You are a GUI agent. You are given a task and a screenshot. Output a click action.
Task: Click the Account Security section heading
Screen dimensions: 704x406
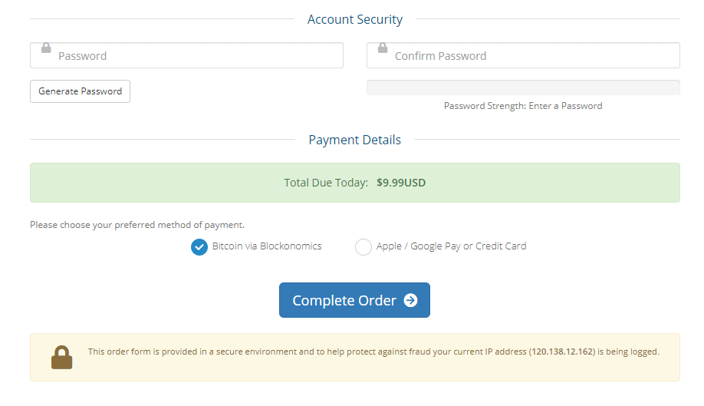click(x=355, y=20)
